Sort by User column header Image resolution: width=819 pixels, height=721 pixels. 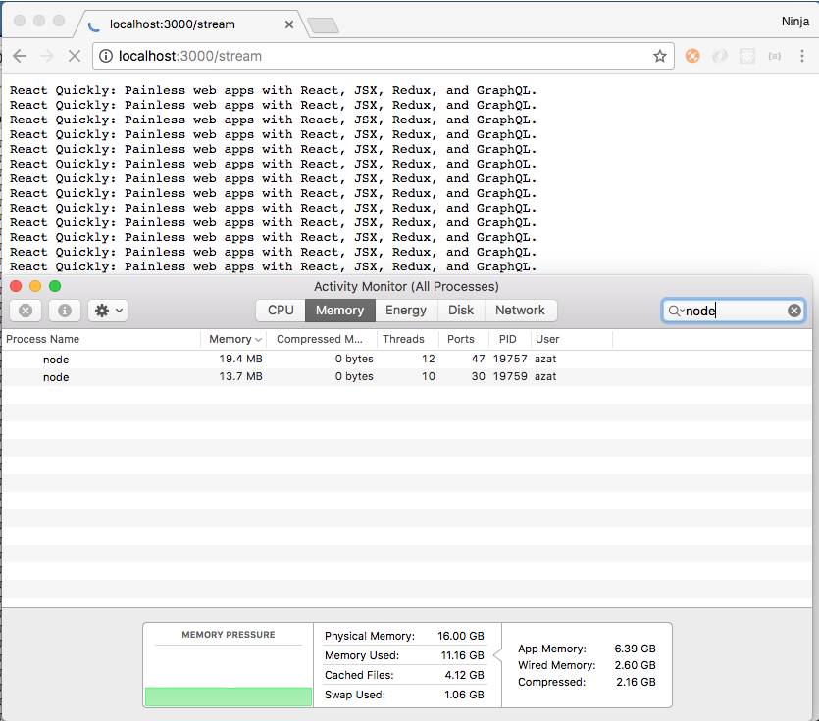(x=572, y=339)
